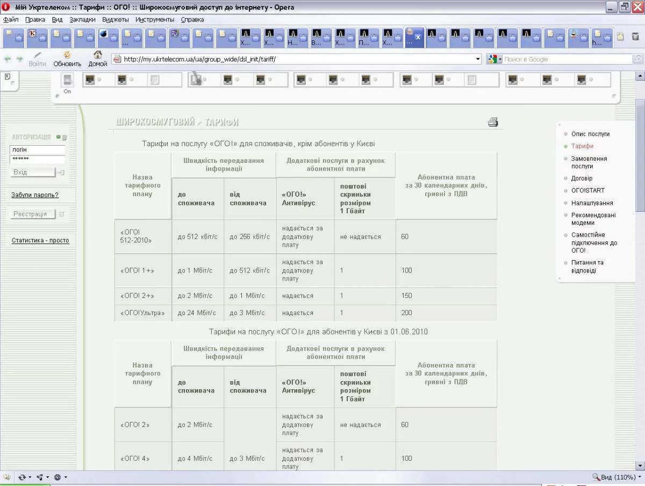Open the Google search engine selector
Viewport: 645px width, 486px height.
494,59
